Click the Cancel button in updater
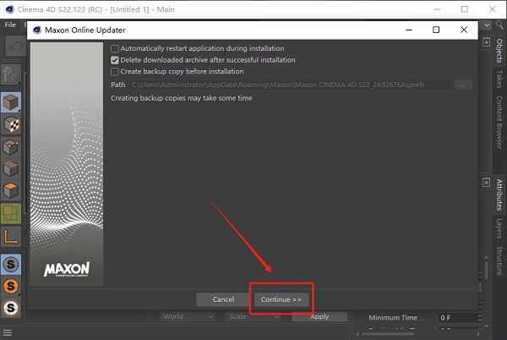Screen dimensions: 507x340 pyautogui.click(x=223, y=299)
